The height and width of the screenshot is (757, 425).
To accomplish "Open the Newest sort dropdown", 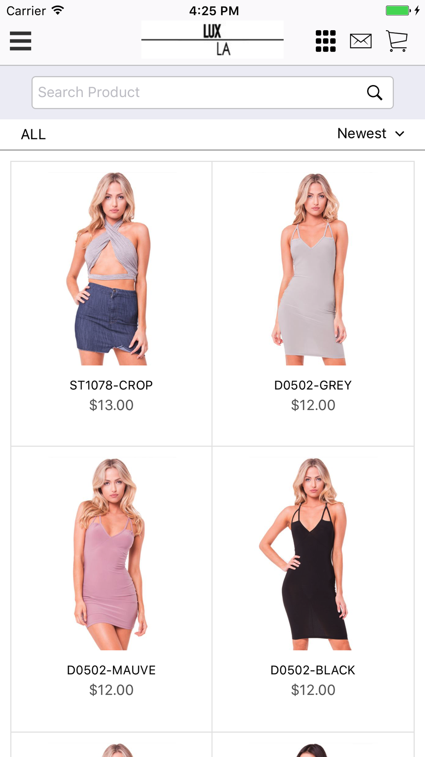I will pos(371,134).
